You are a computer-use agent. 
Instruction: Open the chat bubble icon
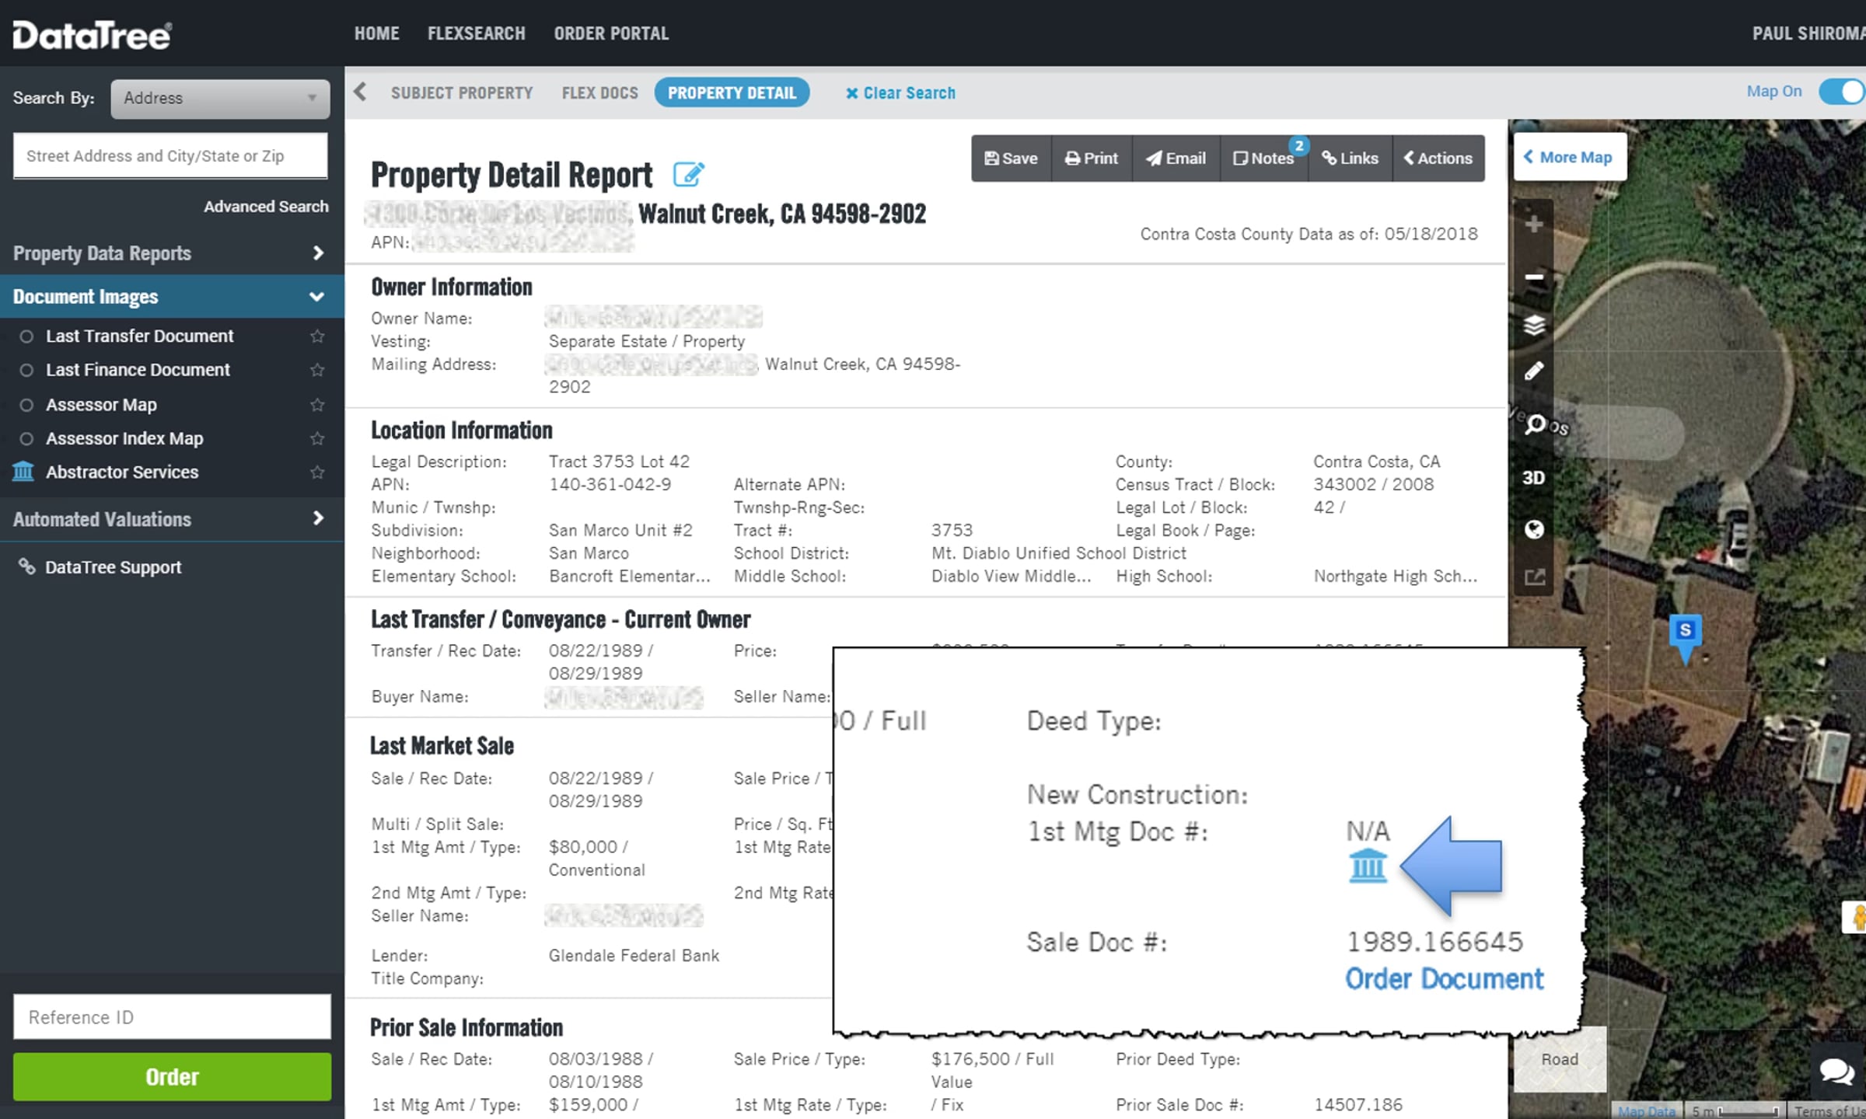(x=1836, y=1071)
